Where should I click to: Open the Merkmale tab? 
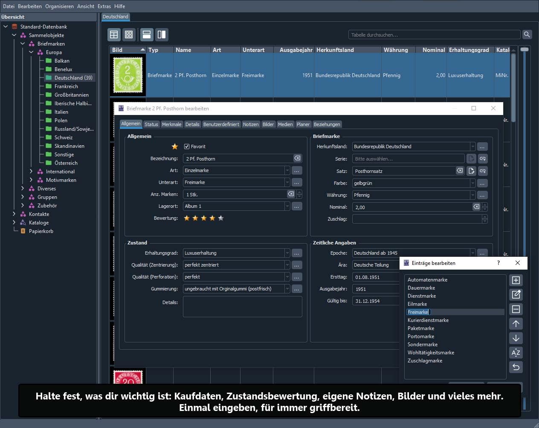tap(172, 124)
